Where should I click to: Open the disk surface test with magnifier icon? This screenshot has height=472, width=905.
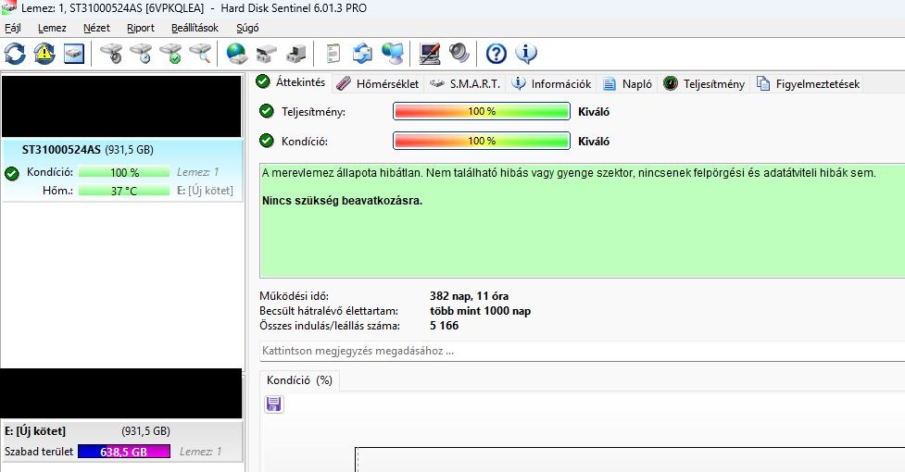tap(200, 54)
